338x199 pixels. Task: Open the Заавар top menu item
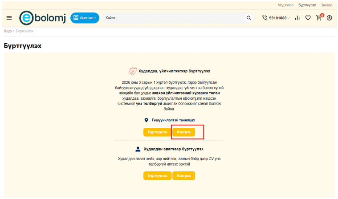click(326, 5)
